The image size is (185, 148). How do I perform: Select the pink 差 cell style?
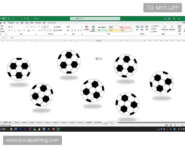click(x=126, y=27)
